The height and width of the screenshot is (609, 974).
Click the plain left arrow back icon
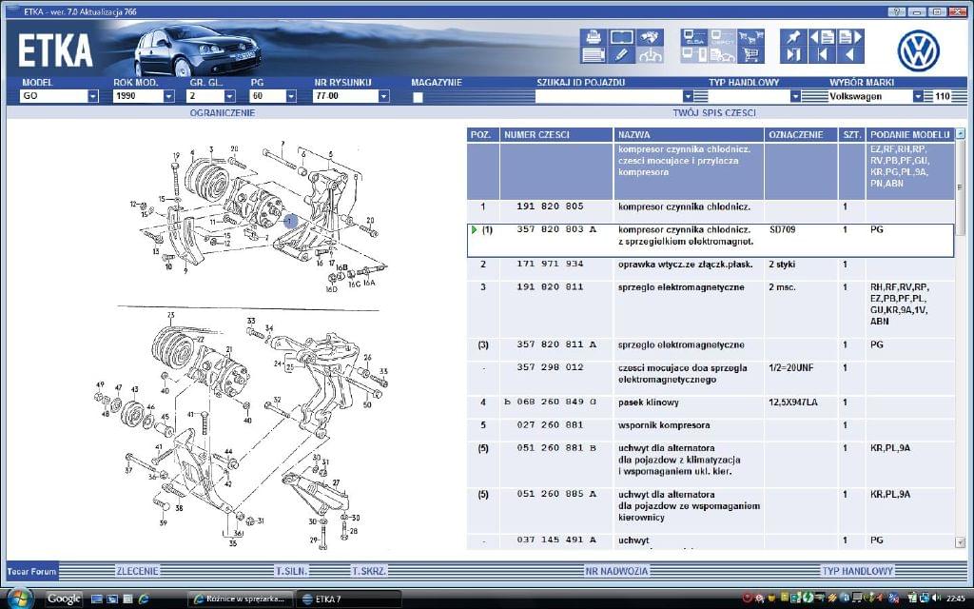[x=850, y=54]
